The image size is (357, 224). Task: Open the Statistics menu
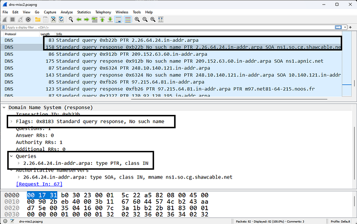point(84,12)
